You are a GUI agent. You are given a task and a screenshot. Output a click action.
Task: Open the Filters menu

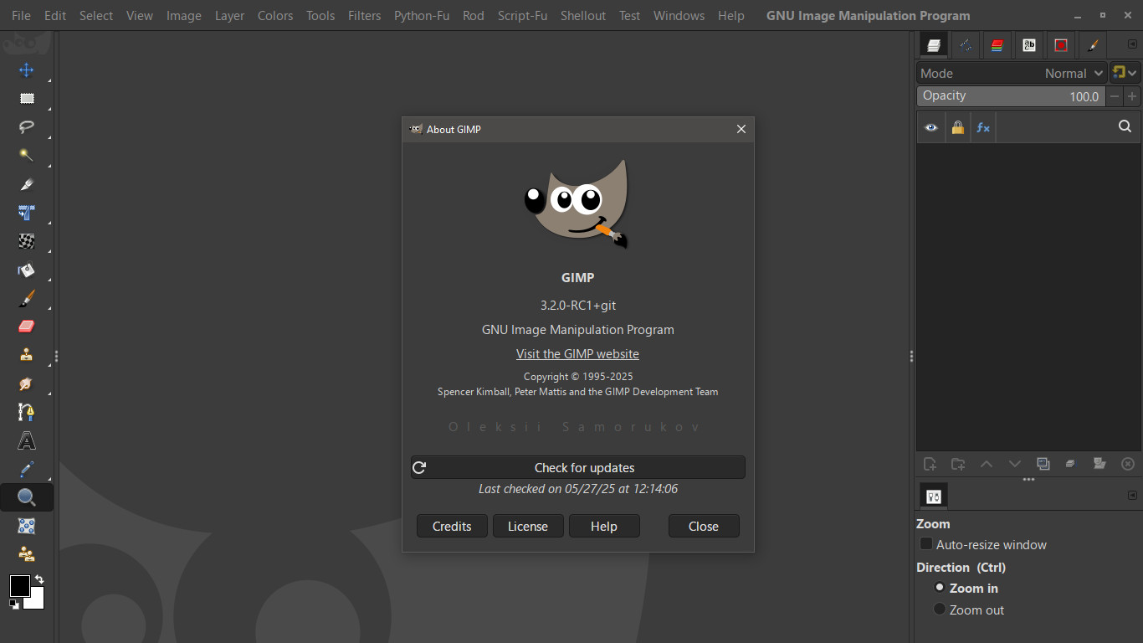click(x=364, y=15)
